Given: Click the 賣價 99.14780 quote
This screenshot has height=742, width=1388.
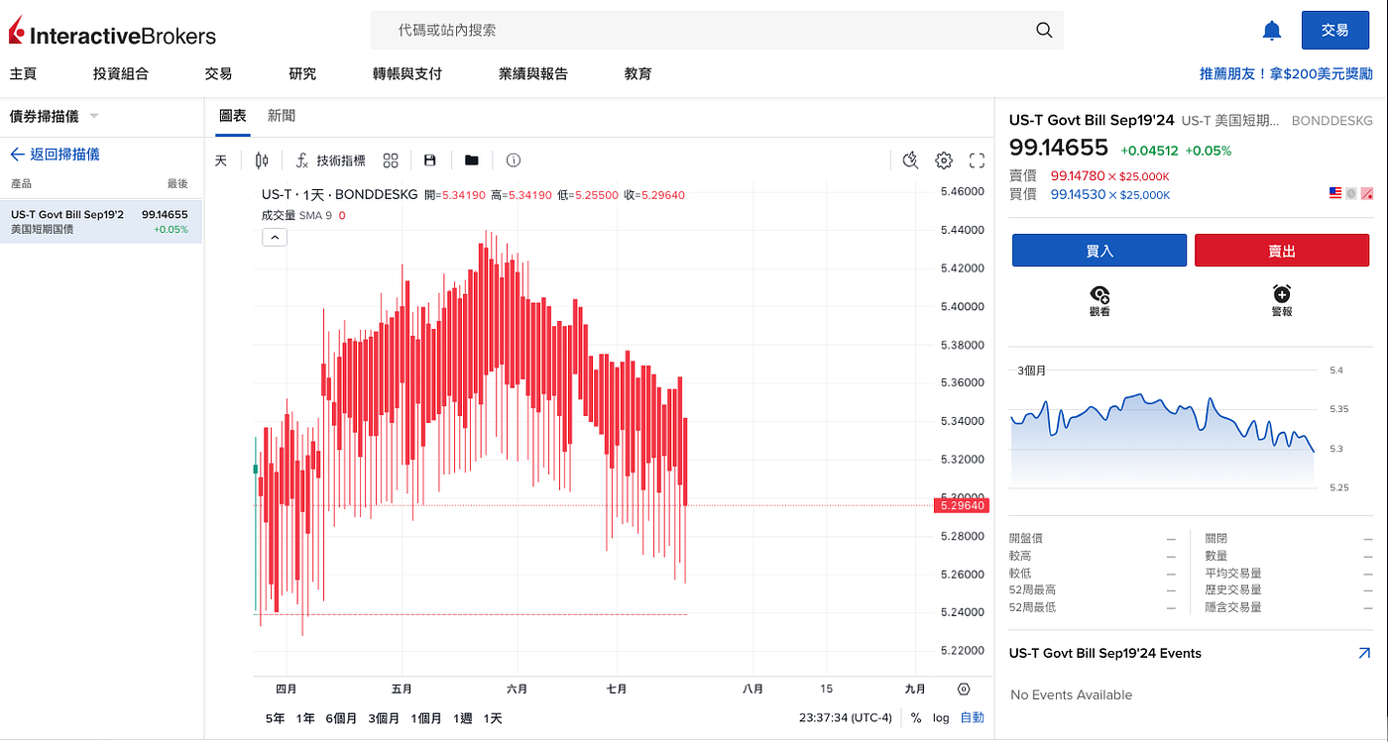Looking at the screenshot, I should pyautogui.click(x=1090, y=175).
